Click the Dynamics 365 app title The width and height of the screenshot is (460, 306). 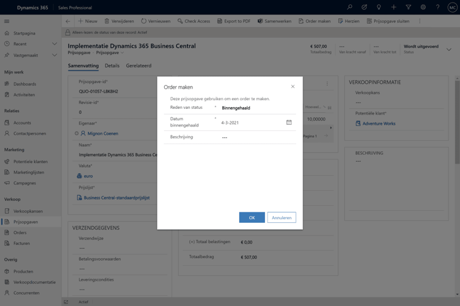tap(32, 8)
